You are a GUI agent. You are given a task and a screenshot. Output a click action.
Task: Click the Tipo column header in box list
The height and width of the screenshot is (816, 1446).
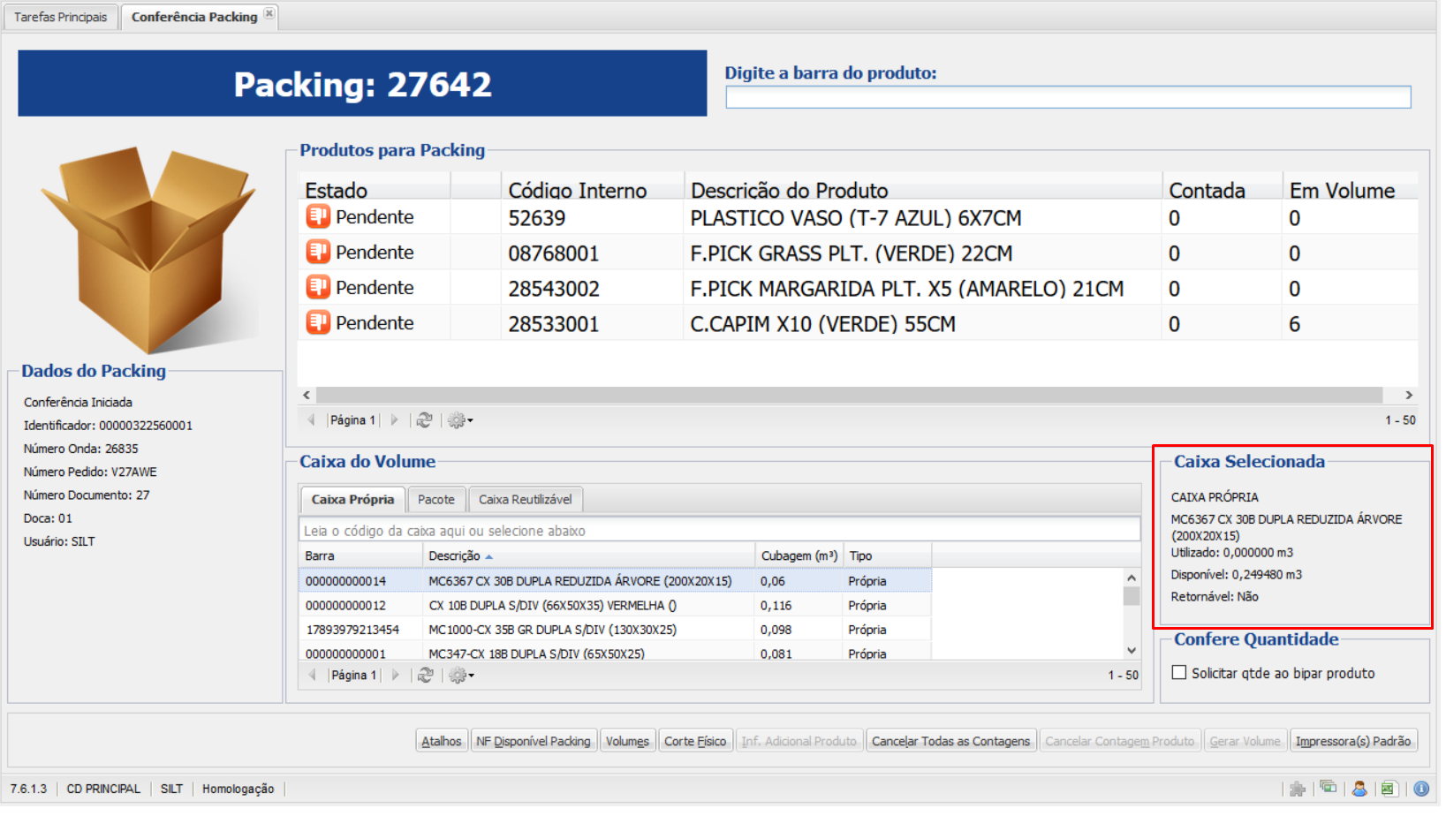pos(888,556)
